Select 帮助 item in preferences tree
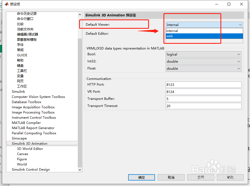This screenshot has width=250, height=186. 20,60
